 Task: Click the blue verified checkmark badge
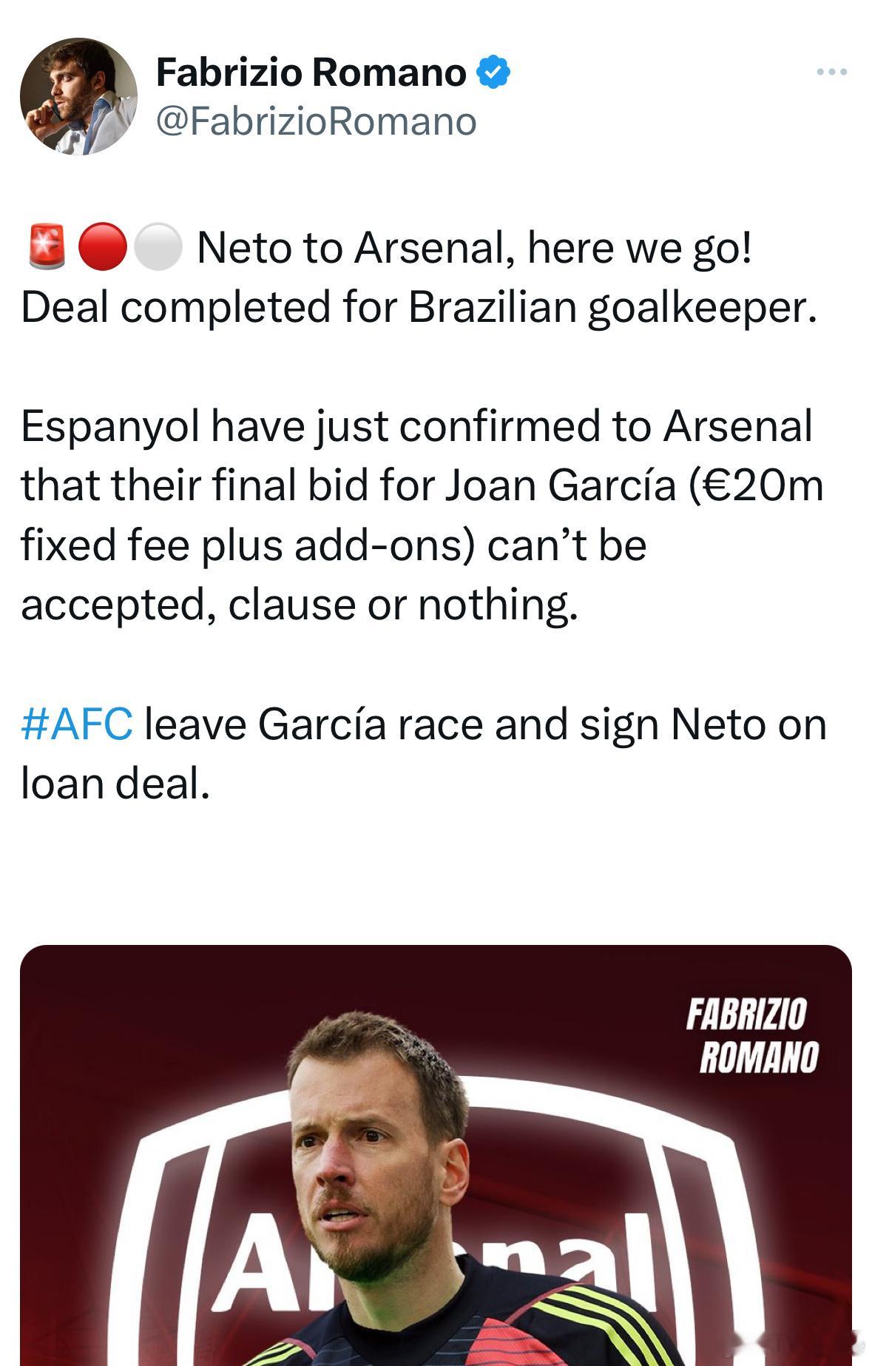pyautogui.click(x=493, y=73)
